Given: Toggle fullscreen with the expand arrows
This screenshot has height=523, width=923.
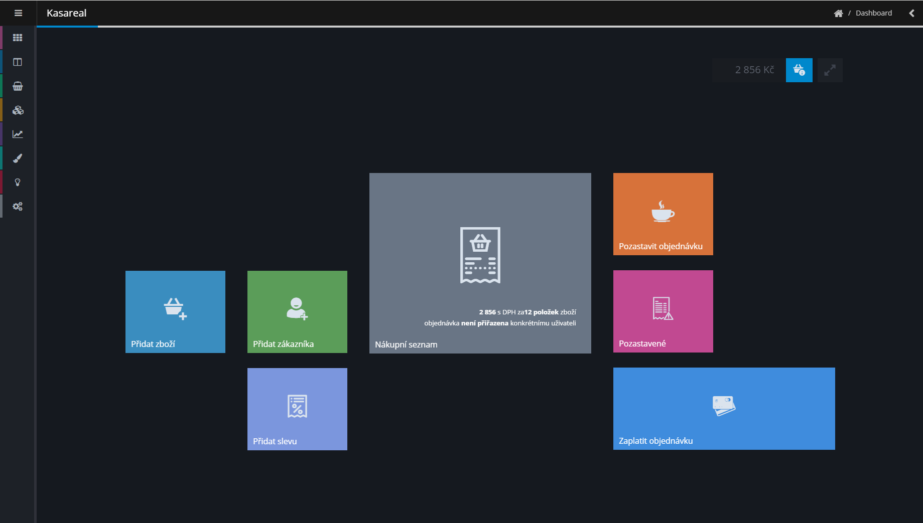Looking at the screenshot, I should pos(830,70).
